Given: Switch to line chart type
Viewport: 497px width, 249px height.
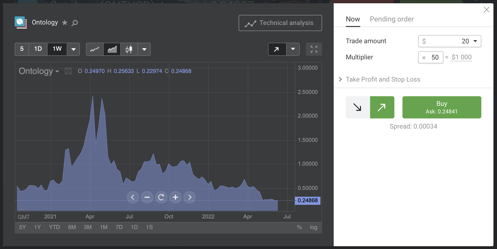Looking at the screenshot, I should point(95,49).
